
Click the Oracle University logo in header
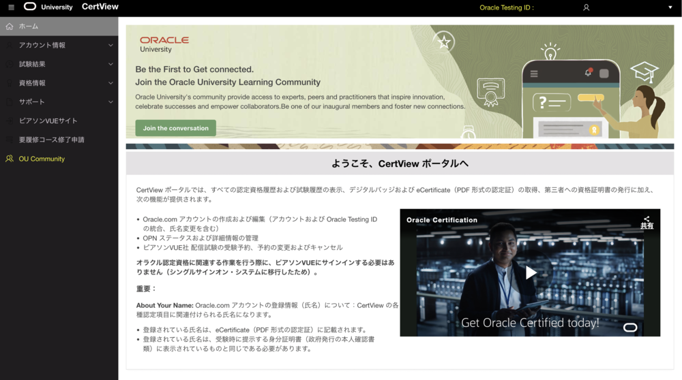tap(48, 7)
